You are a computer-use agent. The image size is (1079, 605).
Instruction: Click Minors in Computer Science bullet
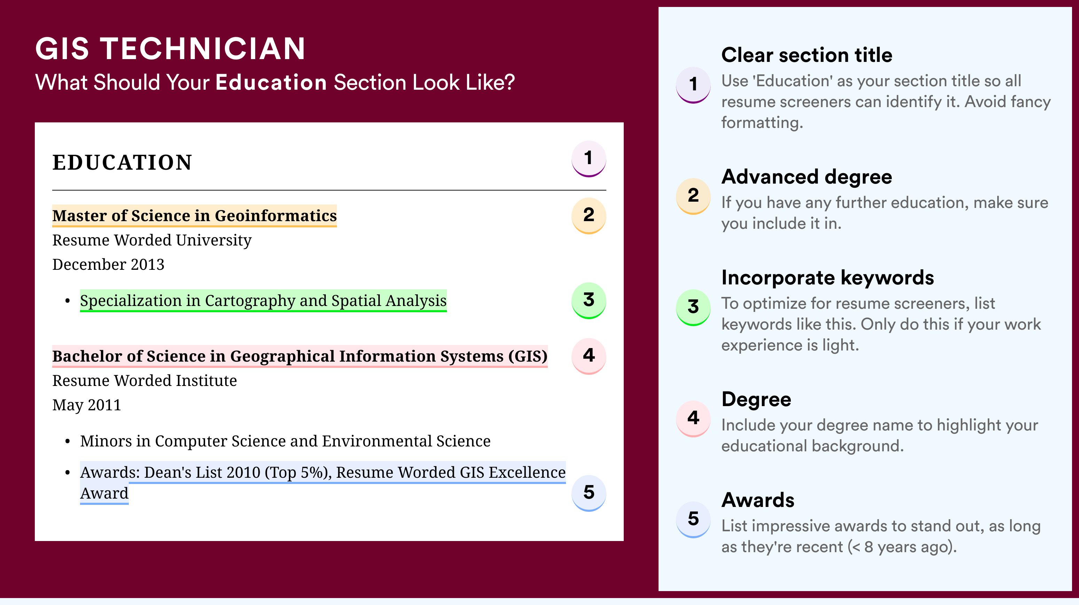285,441
